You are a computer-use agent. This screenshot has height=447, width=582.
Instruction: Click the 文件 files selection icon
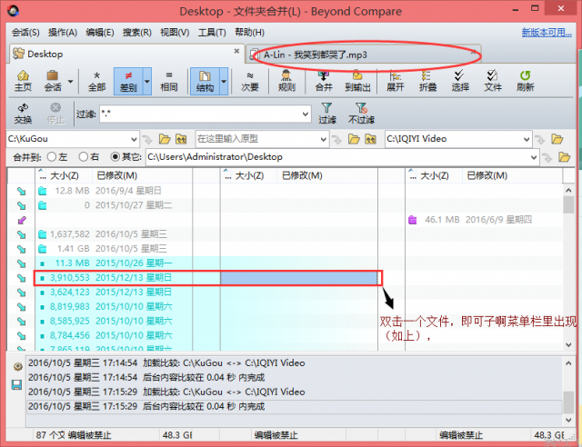coord(493,81)
